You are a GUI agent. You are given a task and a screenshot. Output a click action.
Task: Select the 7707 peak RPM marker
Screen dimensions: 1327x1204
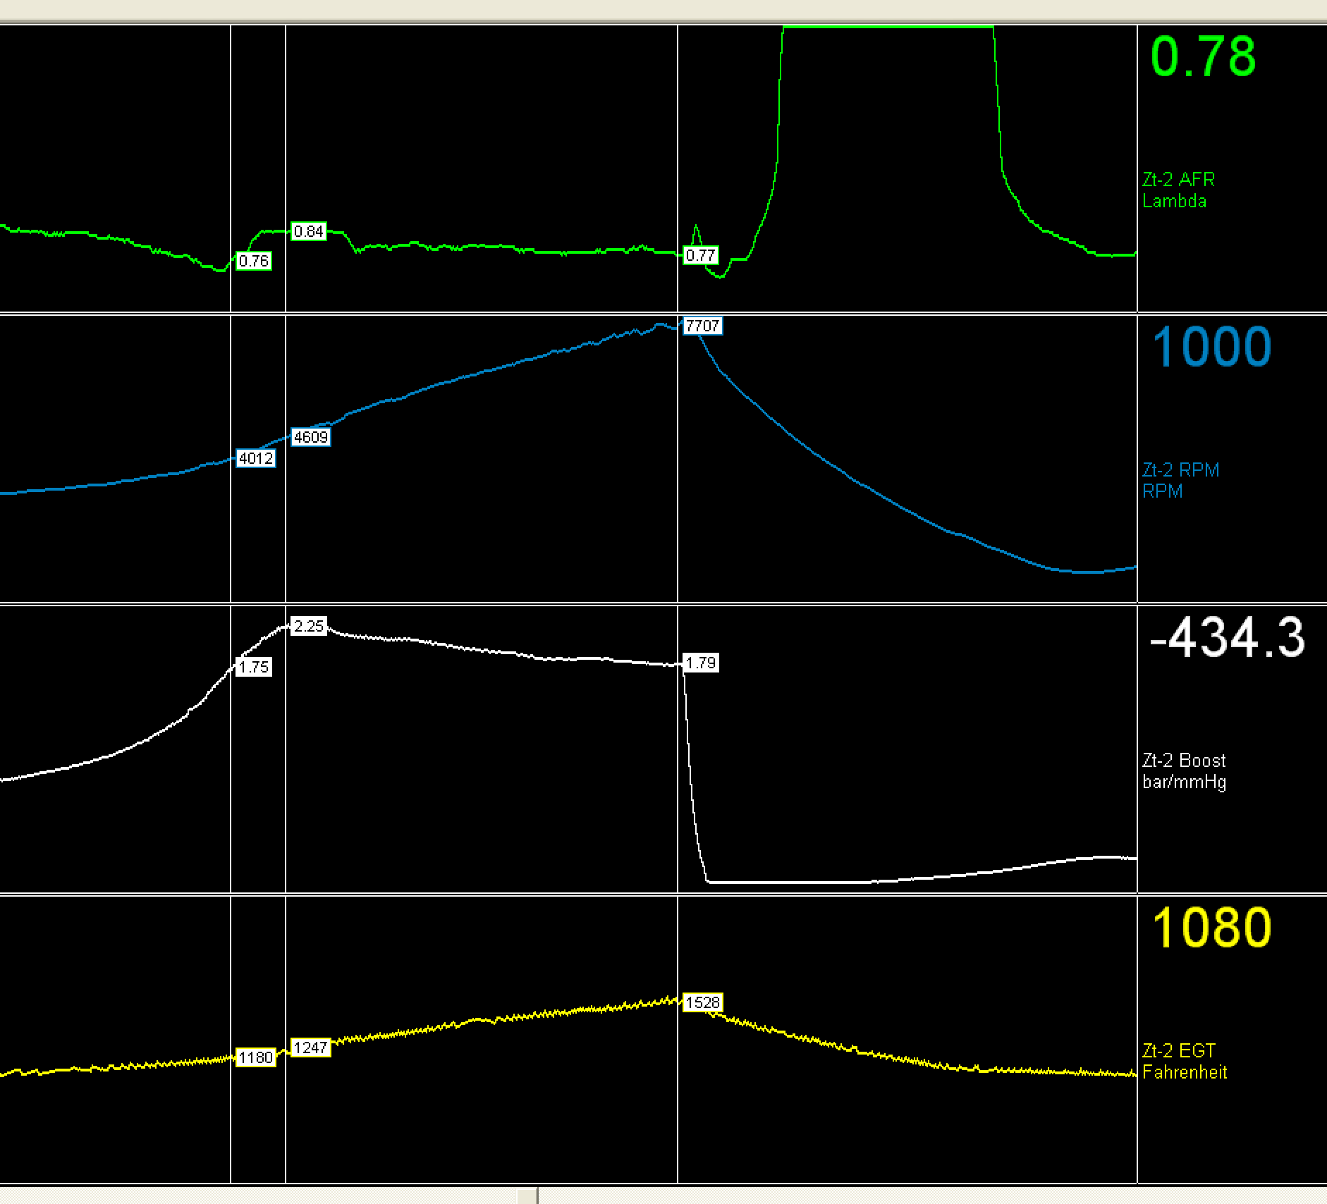tap(702, 326)
